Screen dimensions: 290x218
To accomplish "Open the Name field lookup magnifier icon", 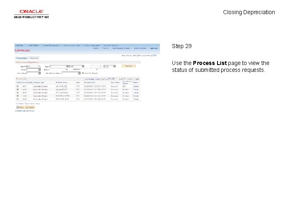I will [x=67, y=70].
